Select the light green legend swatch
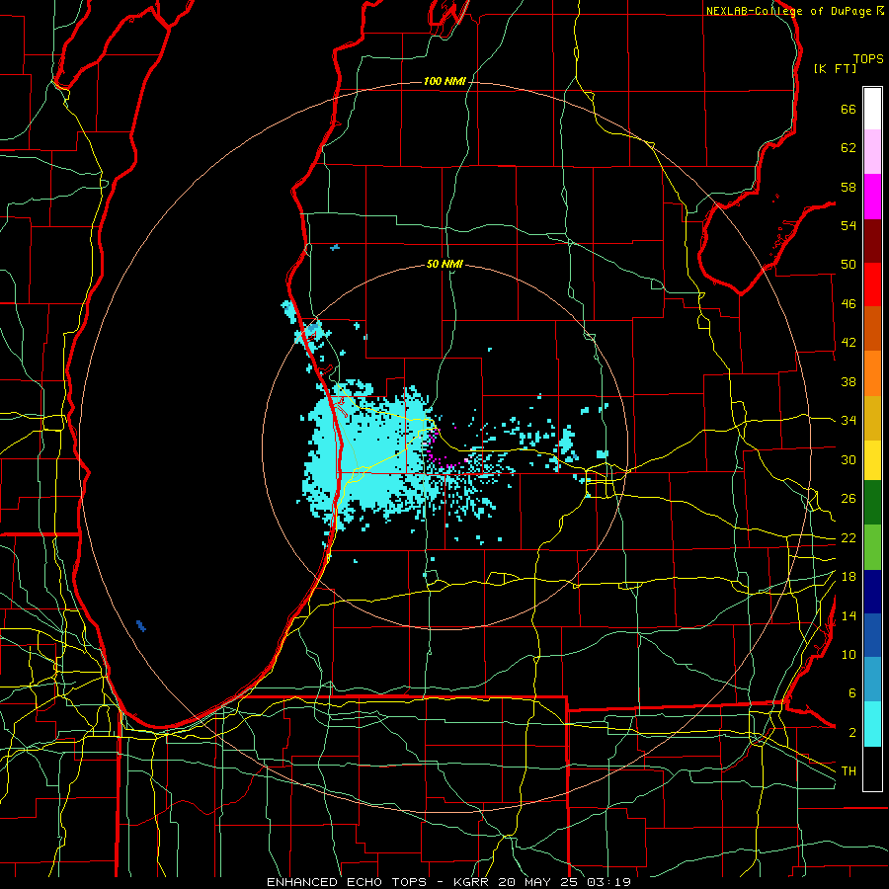The width and height of the screenshot is (889, 889). click(x=872, y=547)
